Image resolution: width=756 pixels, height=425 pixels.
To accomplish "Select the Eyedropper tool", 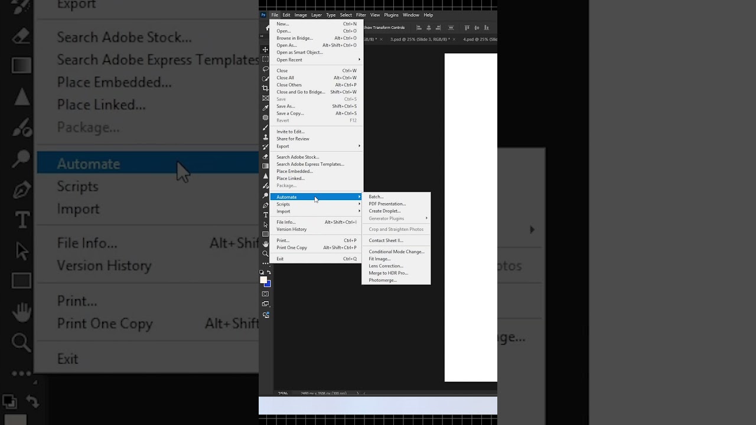I will point(265,108).
